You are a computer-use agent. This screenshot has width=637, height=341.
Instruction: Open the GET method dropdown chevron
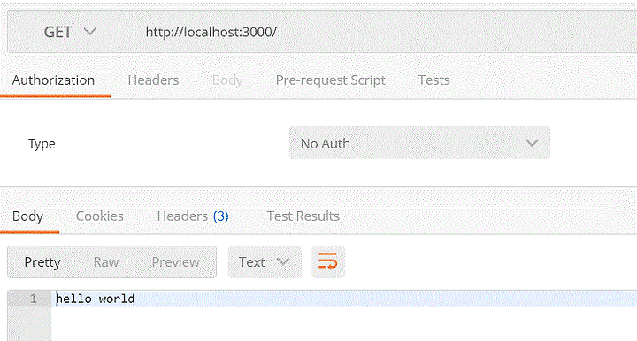coord(89,31)
